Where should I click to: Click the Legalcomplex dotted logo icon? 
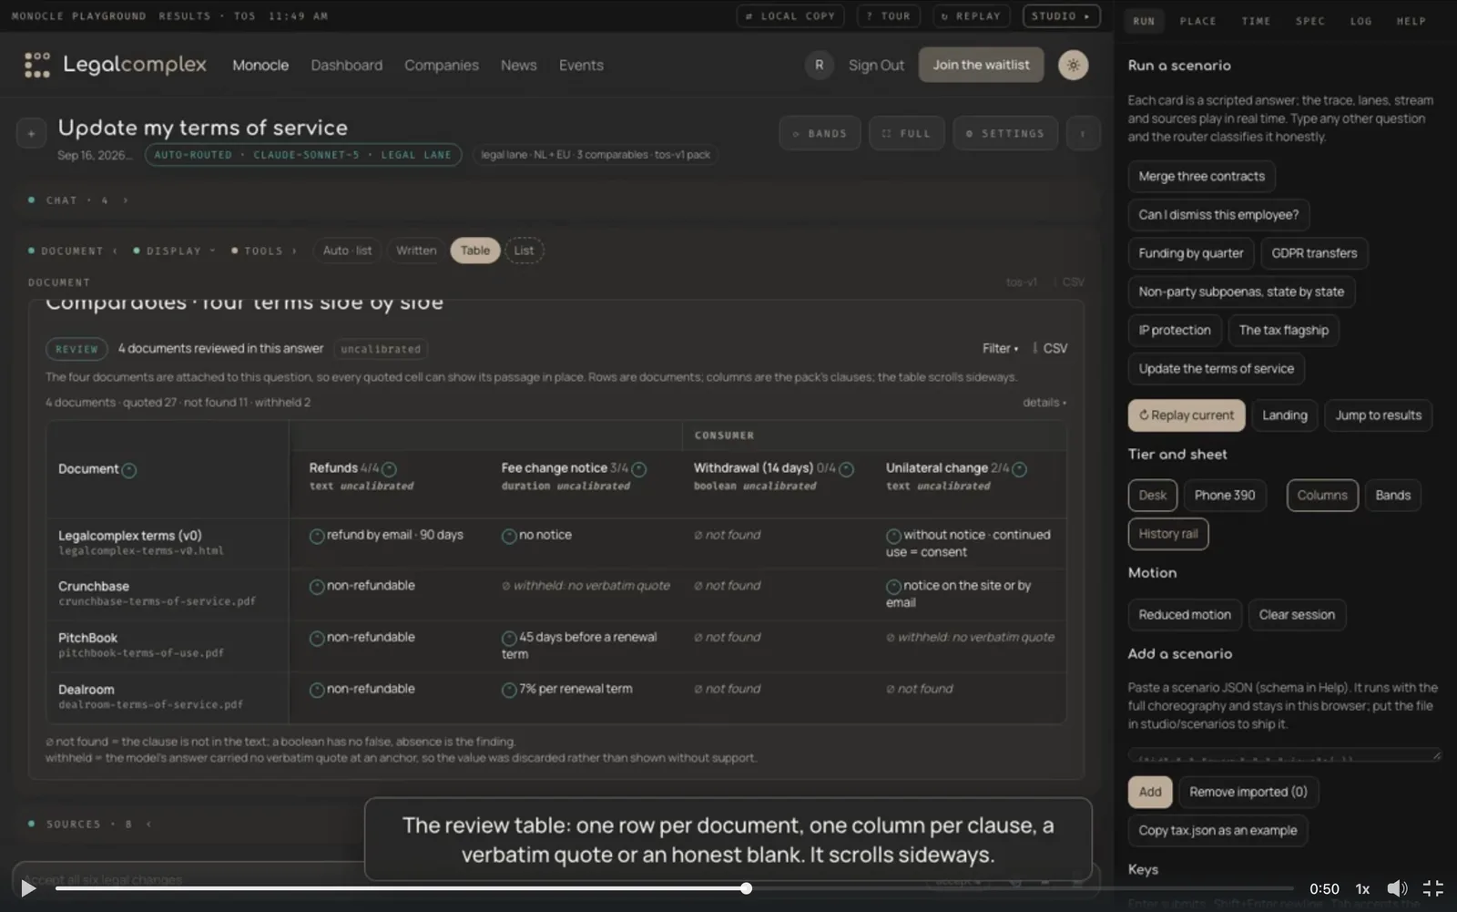37,65
